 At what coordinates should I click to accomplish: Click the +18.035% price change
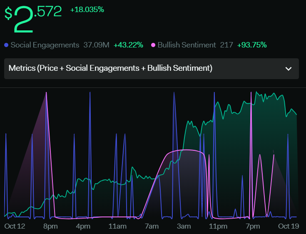[87, 10]
